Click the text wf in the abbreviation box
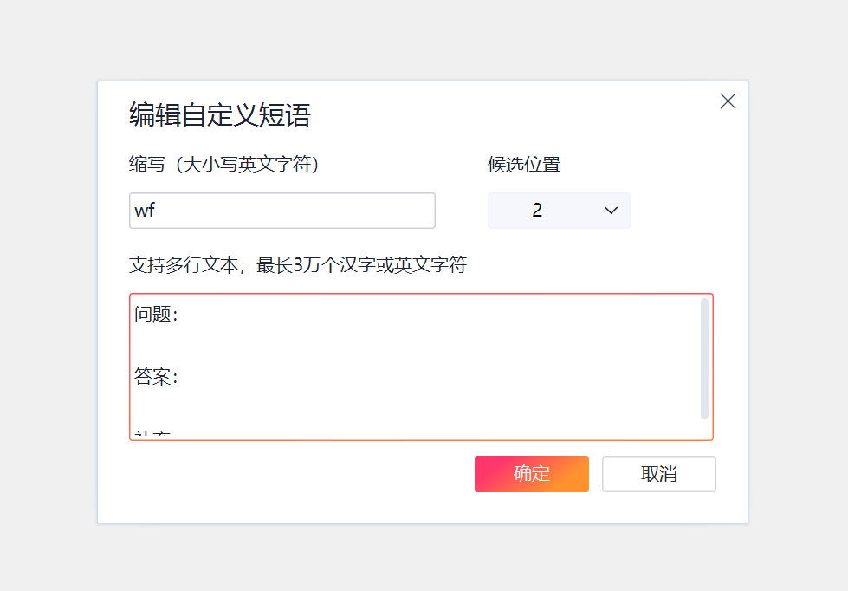This screenshot has height=591, width=848. pyautogui.click(x=145, y=211)
